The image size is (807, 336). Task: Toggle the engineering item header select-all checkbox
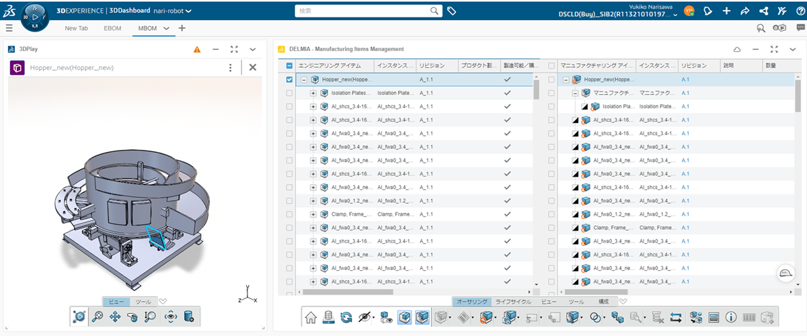(289, 66)
